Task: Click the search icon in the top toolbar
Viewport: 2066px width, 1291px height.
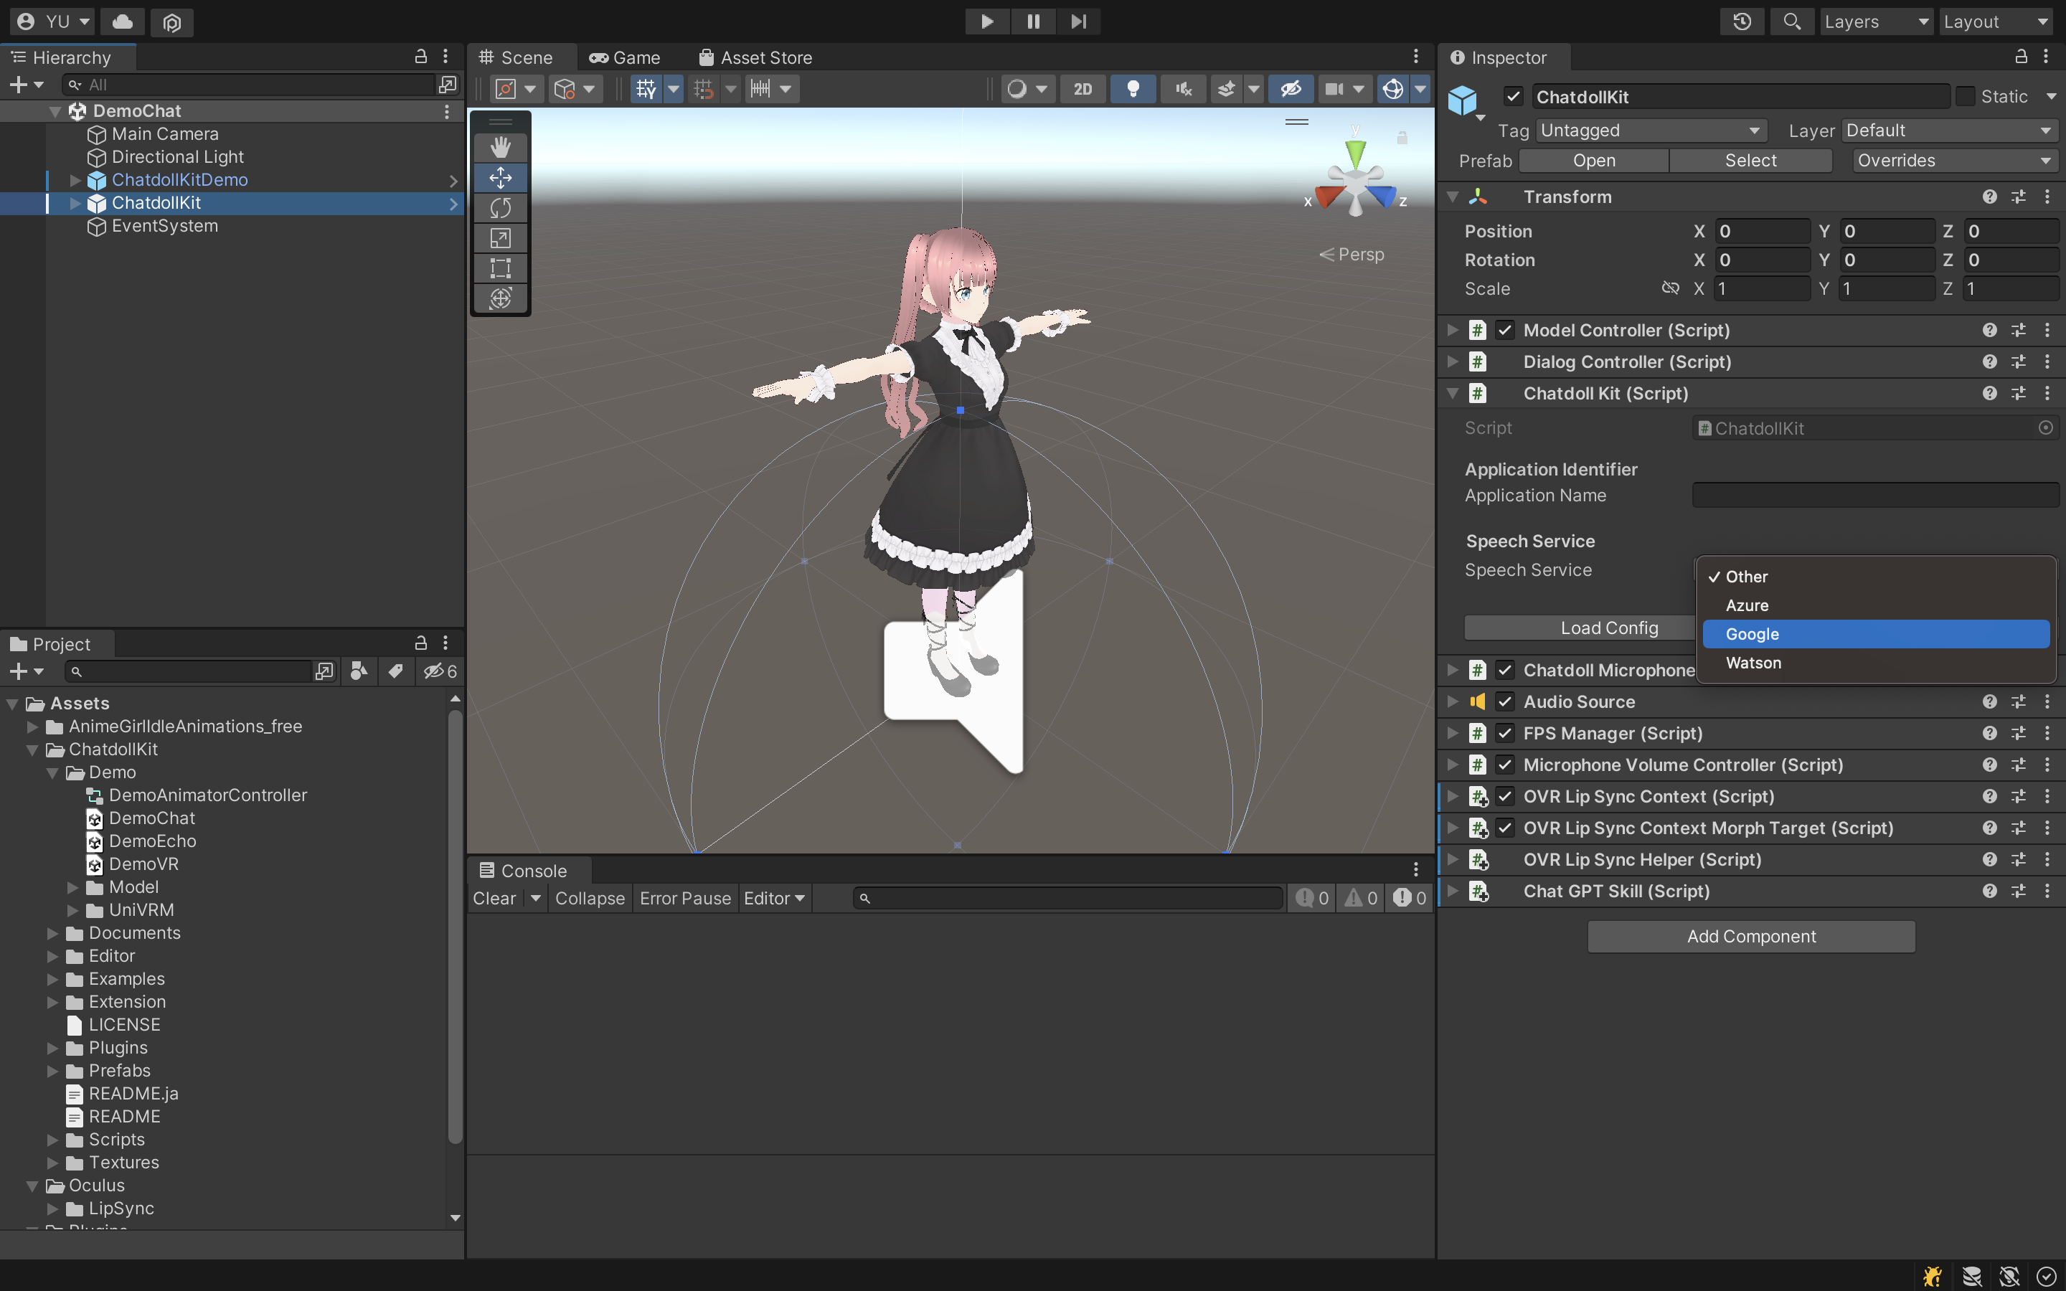Action: pos(1792,22)
